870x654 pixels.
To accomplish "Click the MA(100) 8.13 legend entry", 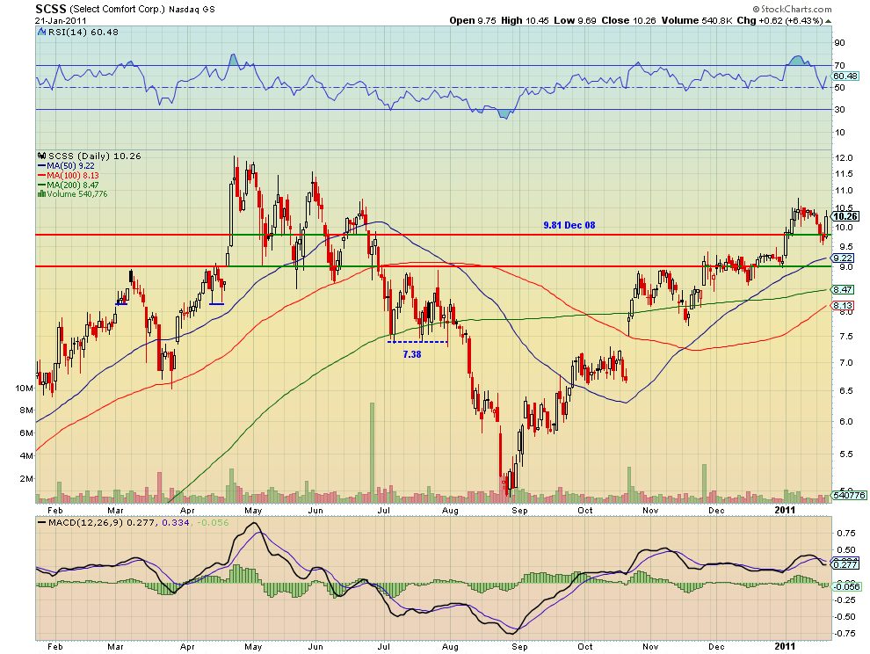I will [x=69, y=176].
